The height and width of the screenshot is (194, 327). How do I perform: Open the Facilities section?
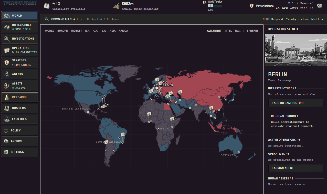click(x=20, y=119)
